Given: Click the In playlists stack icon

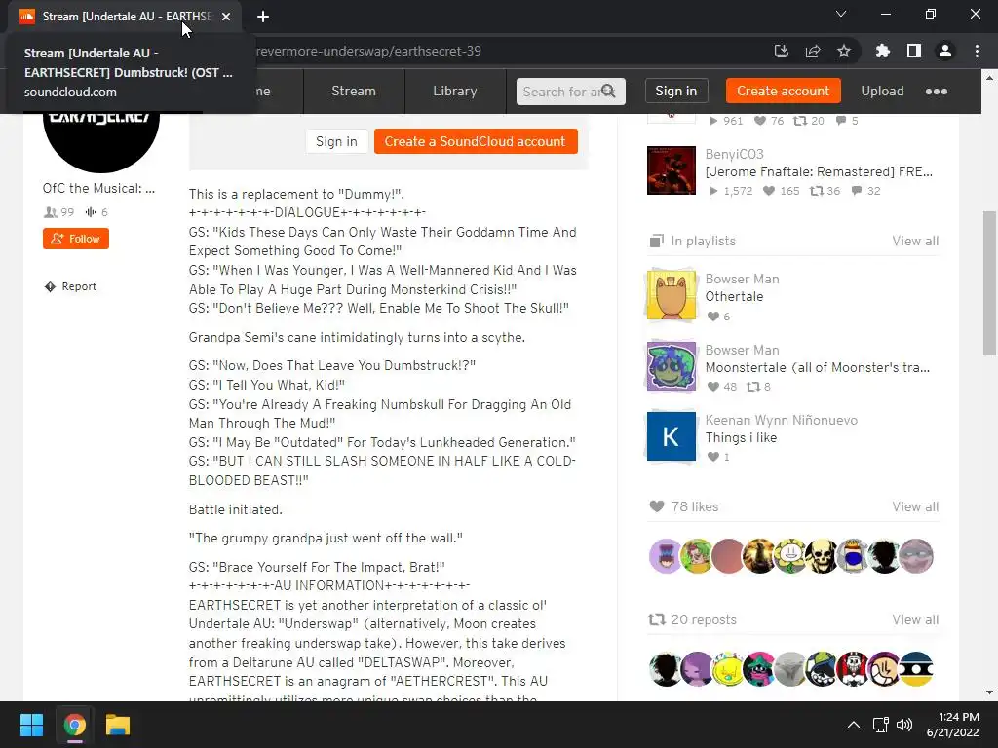Looking at the screenshot, I should click(x=656, y=242).
